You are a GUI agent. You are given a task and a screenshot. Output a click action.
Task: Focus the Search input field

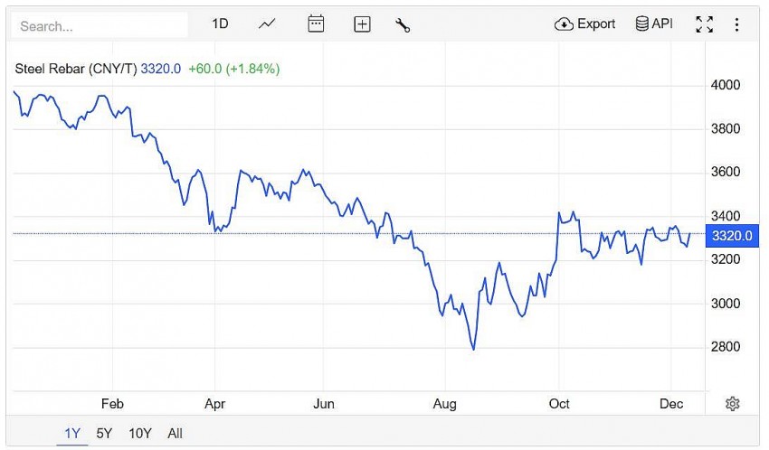[100, 26]
